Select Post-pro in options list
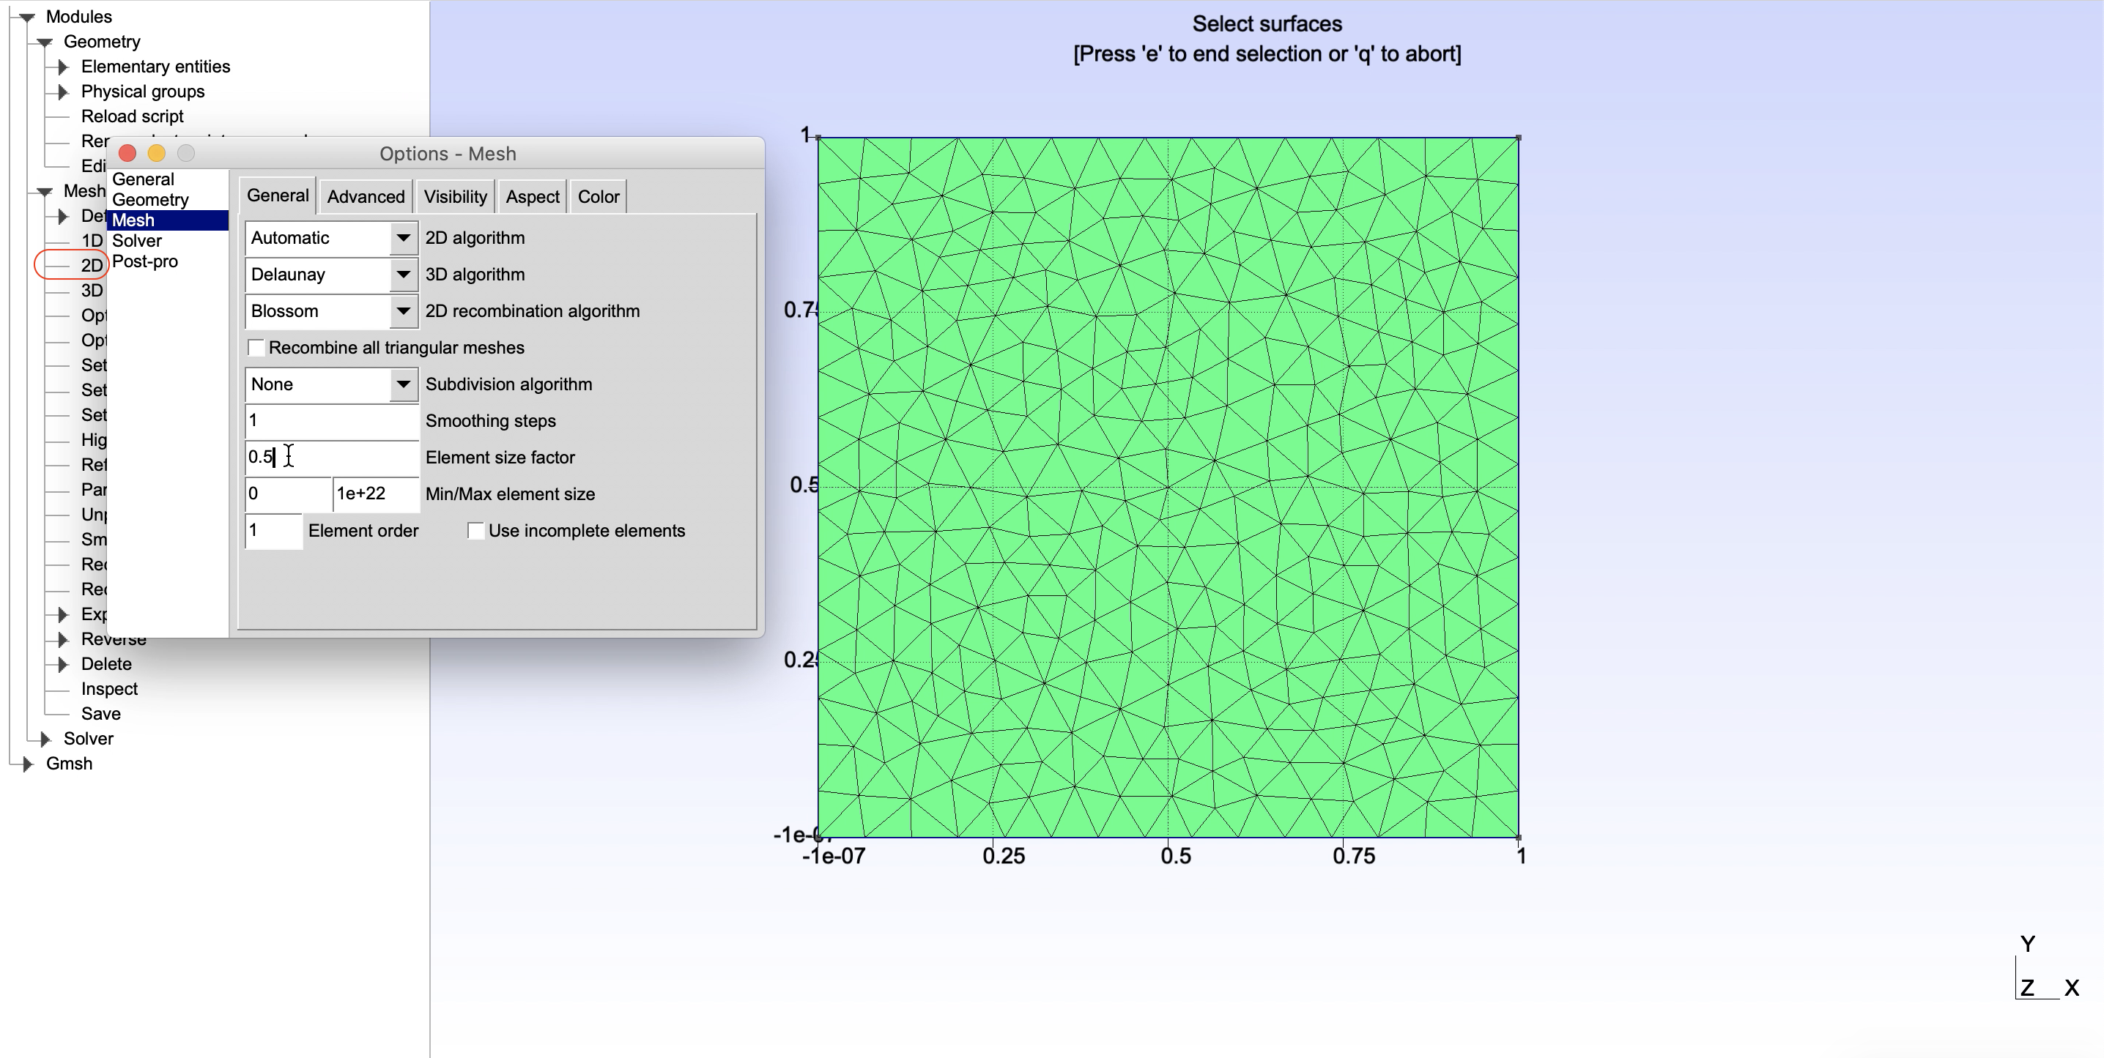 144,261
